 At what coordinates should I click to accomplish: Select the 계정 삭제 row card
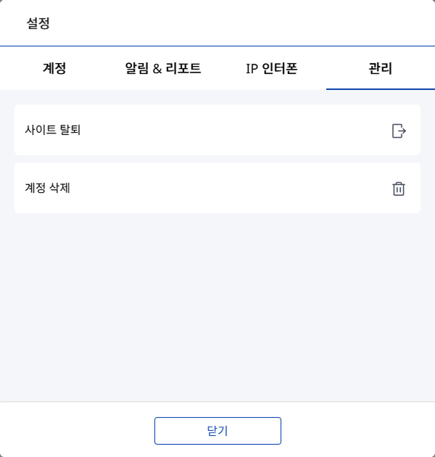(217, 188)
